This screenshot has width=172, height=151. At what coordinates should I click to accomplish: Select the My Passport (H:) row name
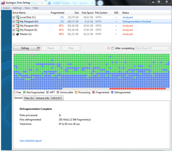tap(29, 26)
